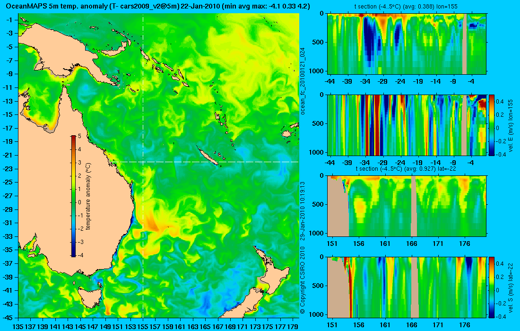Click the main temperature anomaly colorbar on Australia

point(73,196)
